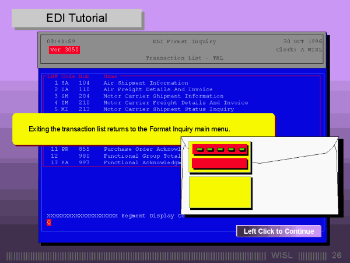Click the solid red bar in envelope

220,164
